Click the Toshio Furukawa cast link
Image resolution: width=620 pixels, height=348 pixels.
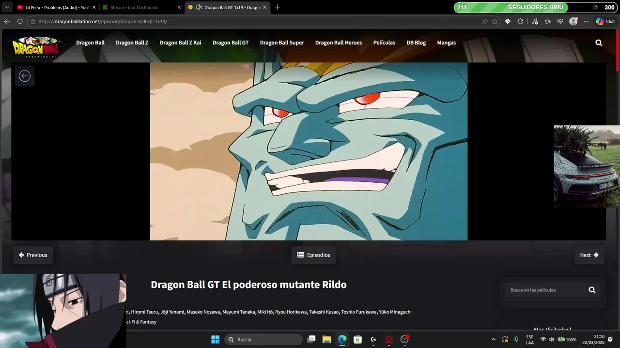(x=359, y=312)
